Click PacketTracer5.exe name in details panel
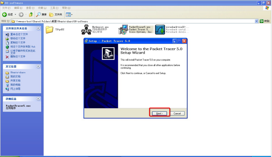Viewport: 272px width, 157px height. tap(18, 106)
